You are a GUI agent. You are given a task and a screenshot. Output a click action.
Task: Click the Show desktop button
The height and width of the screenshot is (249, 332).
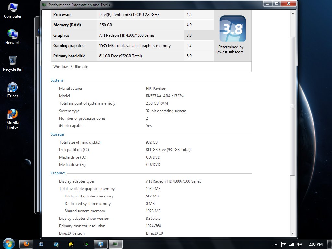pos(330,244)
